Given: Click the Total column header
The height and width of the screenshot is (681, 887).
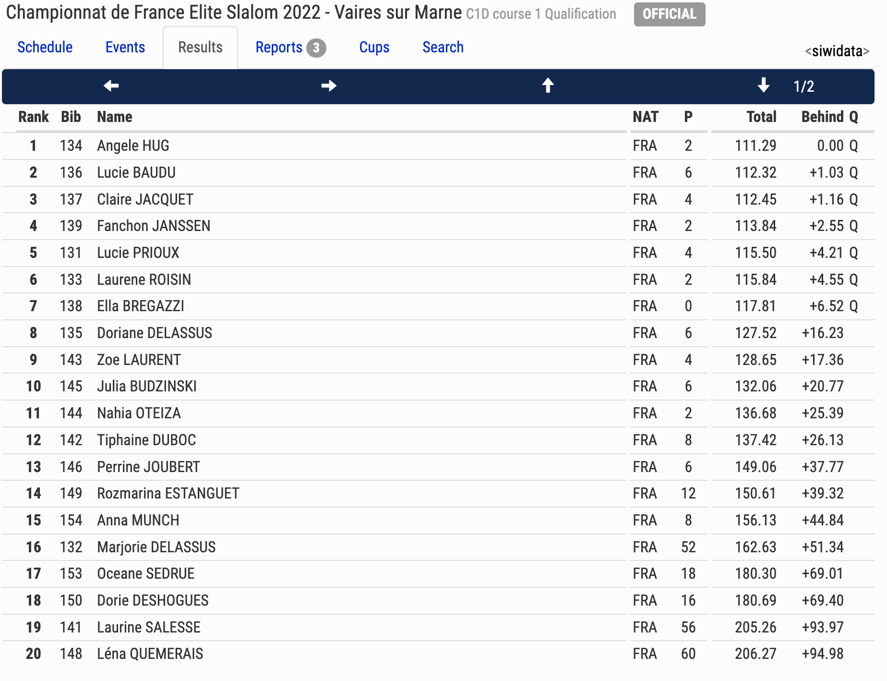Looking at the screenshot, I should pyautogui.click(x=761, y=117).
